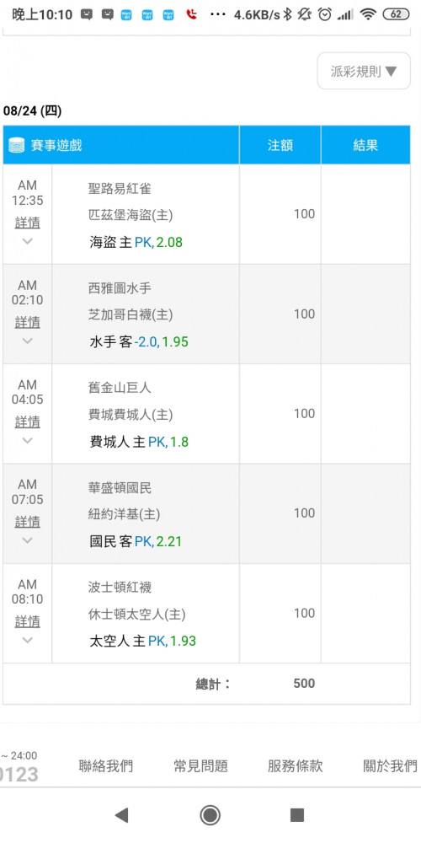Open 服務條款 footer link
421x843 pixels.
tap(296, 765)
